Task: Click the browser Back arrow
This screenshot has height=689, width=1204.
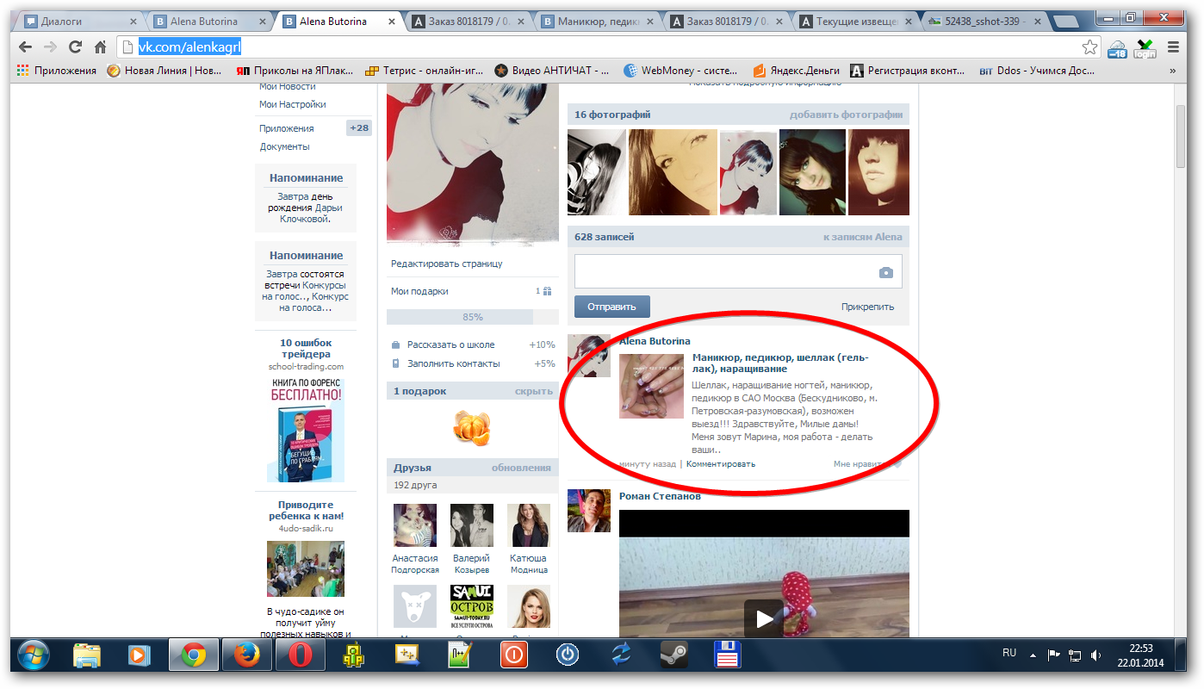Action: (x=26, y=47)
